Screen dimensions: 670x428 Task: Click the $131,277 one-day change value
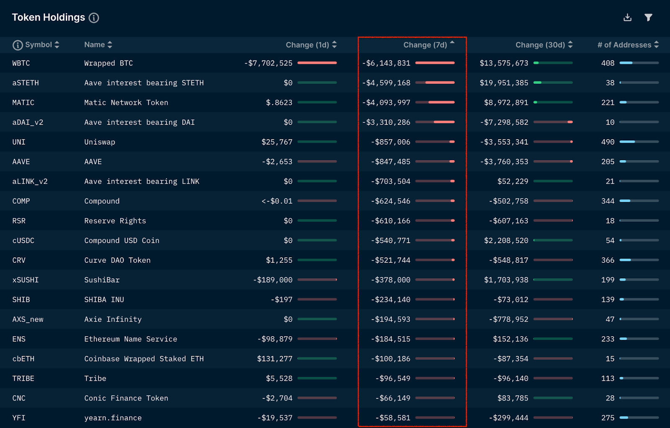[275, 358]
